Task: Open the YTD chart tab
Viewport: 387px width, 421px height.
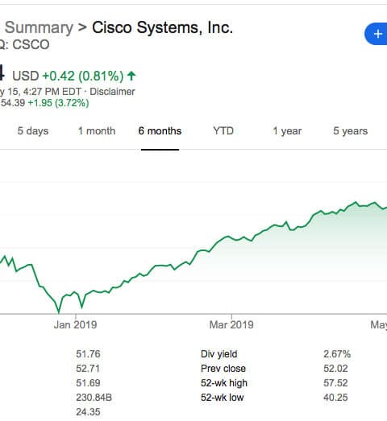Action: coord(223,131)
